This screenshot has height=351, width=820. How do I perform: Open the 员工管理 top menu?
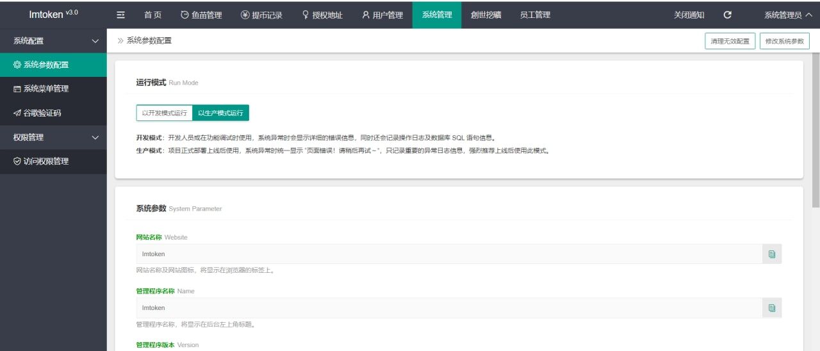(x=535, y=15)
